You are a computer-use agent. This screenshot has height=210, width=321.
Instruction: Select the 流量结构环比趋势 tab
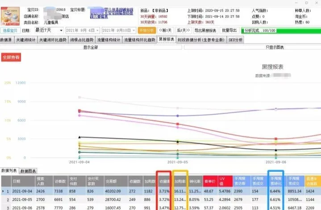tap(139, 40)
